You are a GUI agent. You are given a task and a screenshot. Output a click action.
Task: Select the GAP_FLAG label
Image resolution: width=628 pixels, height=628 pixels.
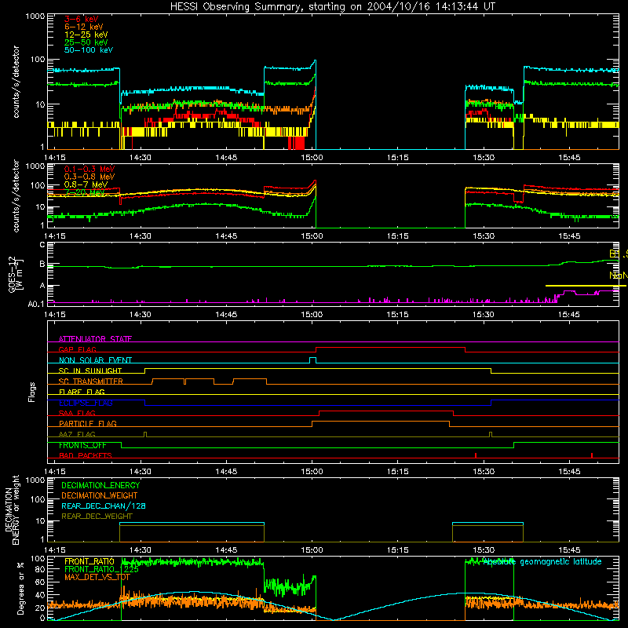click(x=77, y=349)
